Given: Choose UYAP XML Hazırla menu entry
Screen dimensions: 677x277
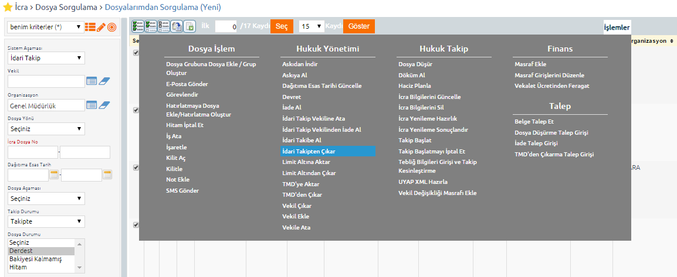Looking at the screenshot, I should point(423,182).
